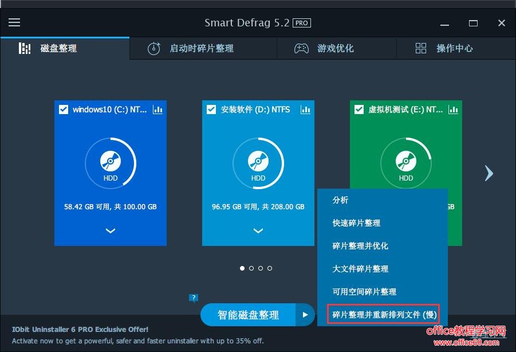Click the gamepad icon on 游戏优化 tab
The image size is (516, 352).
pyautogui.click(x=301, y=48)
